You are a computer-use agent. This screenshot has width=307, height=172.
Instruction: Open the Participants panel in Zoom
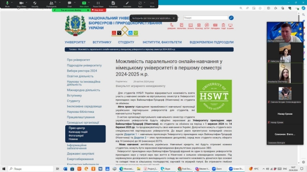coord(51,4)
